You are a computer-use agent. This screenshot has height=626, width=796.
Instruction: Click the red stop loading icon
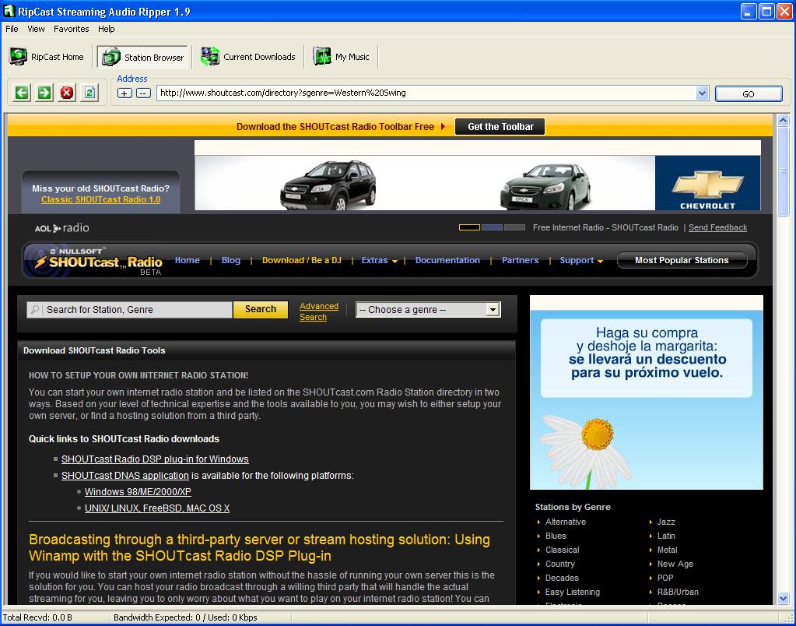coord(66,93)
